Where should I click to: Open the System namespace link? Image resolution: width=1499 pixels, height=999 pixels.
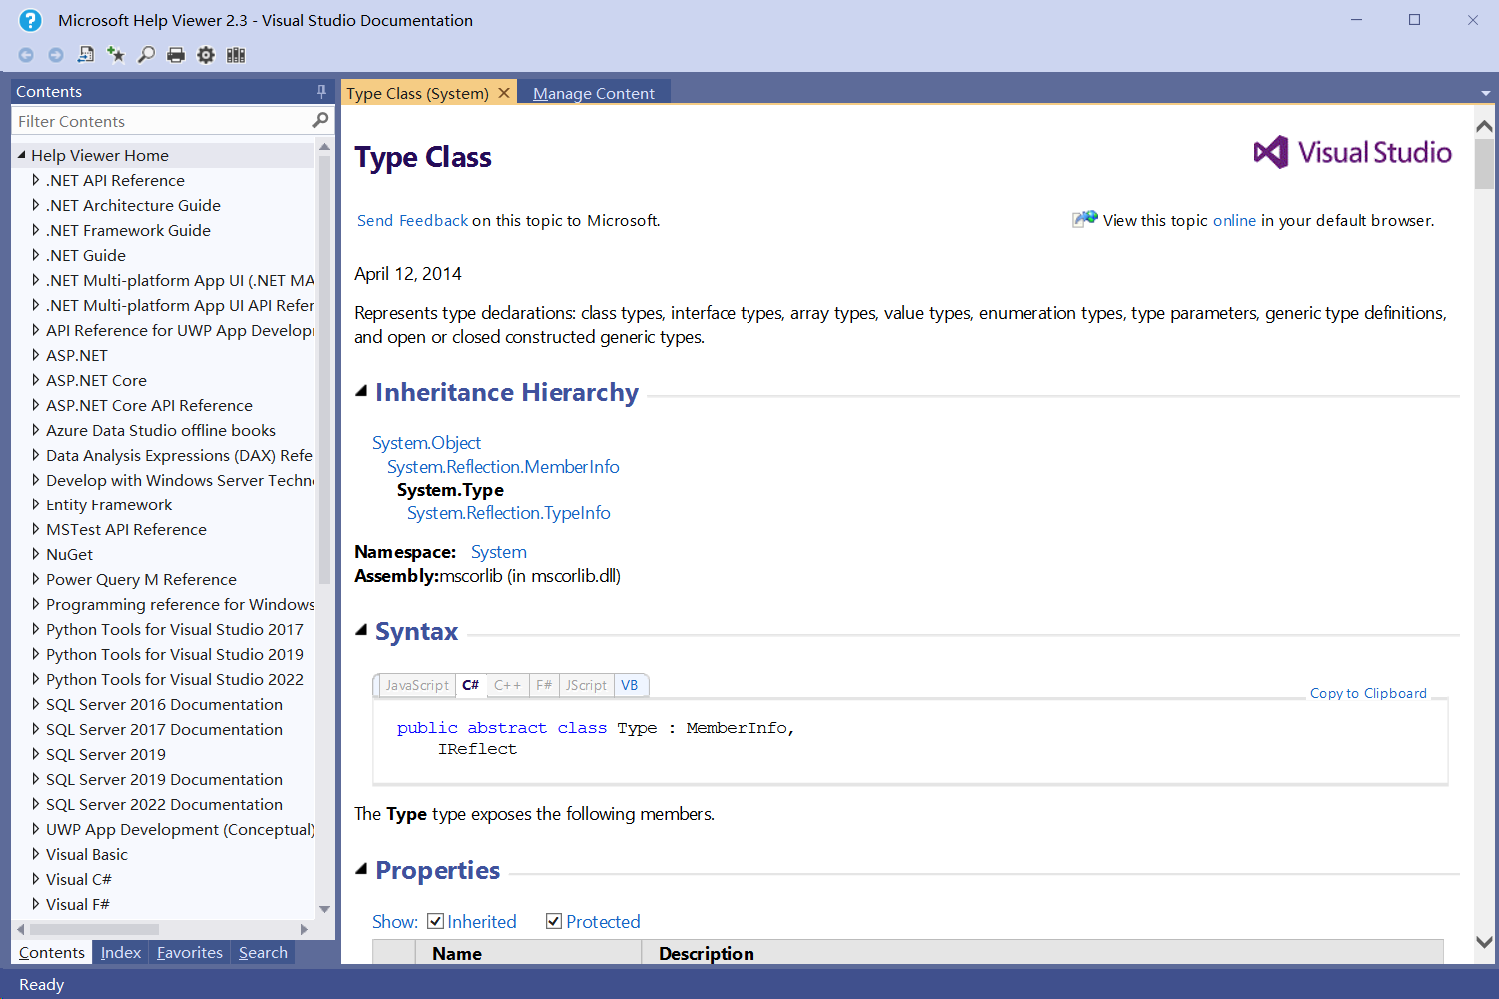[498, 551]
